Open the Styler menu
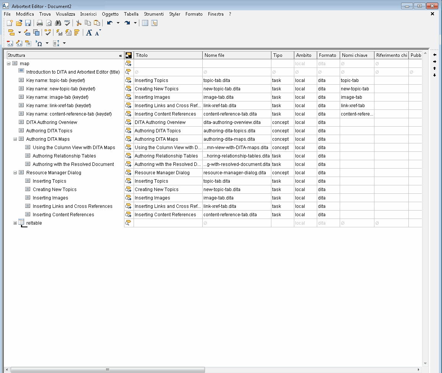This screenshot has width=442, height=373. pyautogui.click(x=174, y=14)
